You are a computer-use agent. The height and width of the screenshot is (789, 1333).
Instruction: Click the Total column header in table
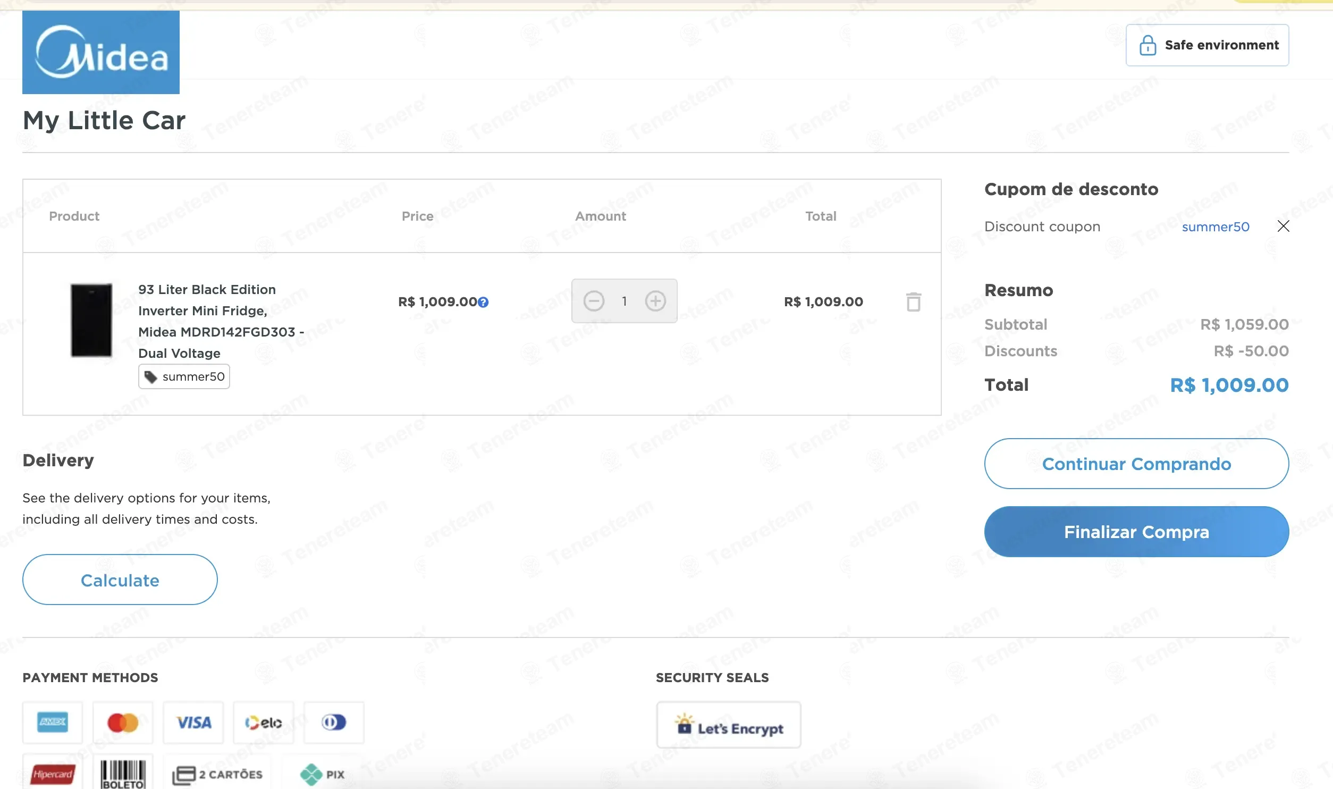point(821,216)
